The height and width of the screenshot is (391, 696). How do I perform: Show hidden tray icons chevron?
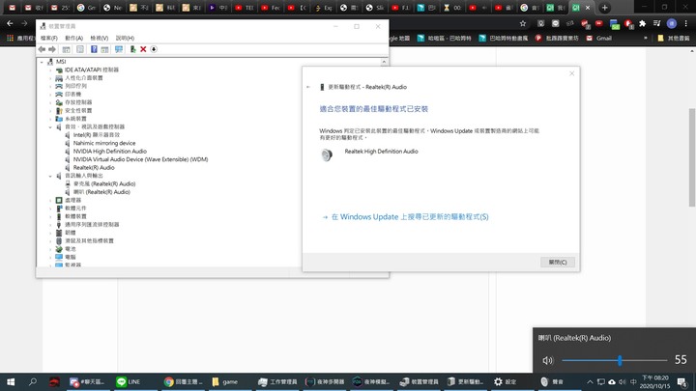point(590,381)
